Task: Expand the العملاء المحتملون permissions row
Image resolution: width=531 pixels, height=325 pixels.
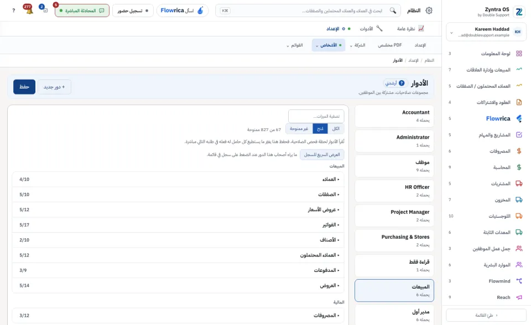Action: pos(178,255)
